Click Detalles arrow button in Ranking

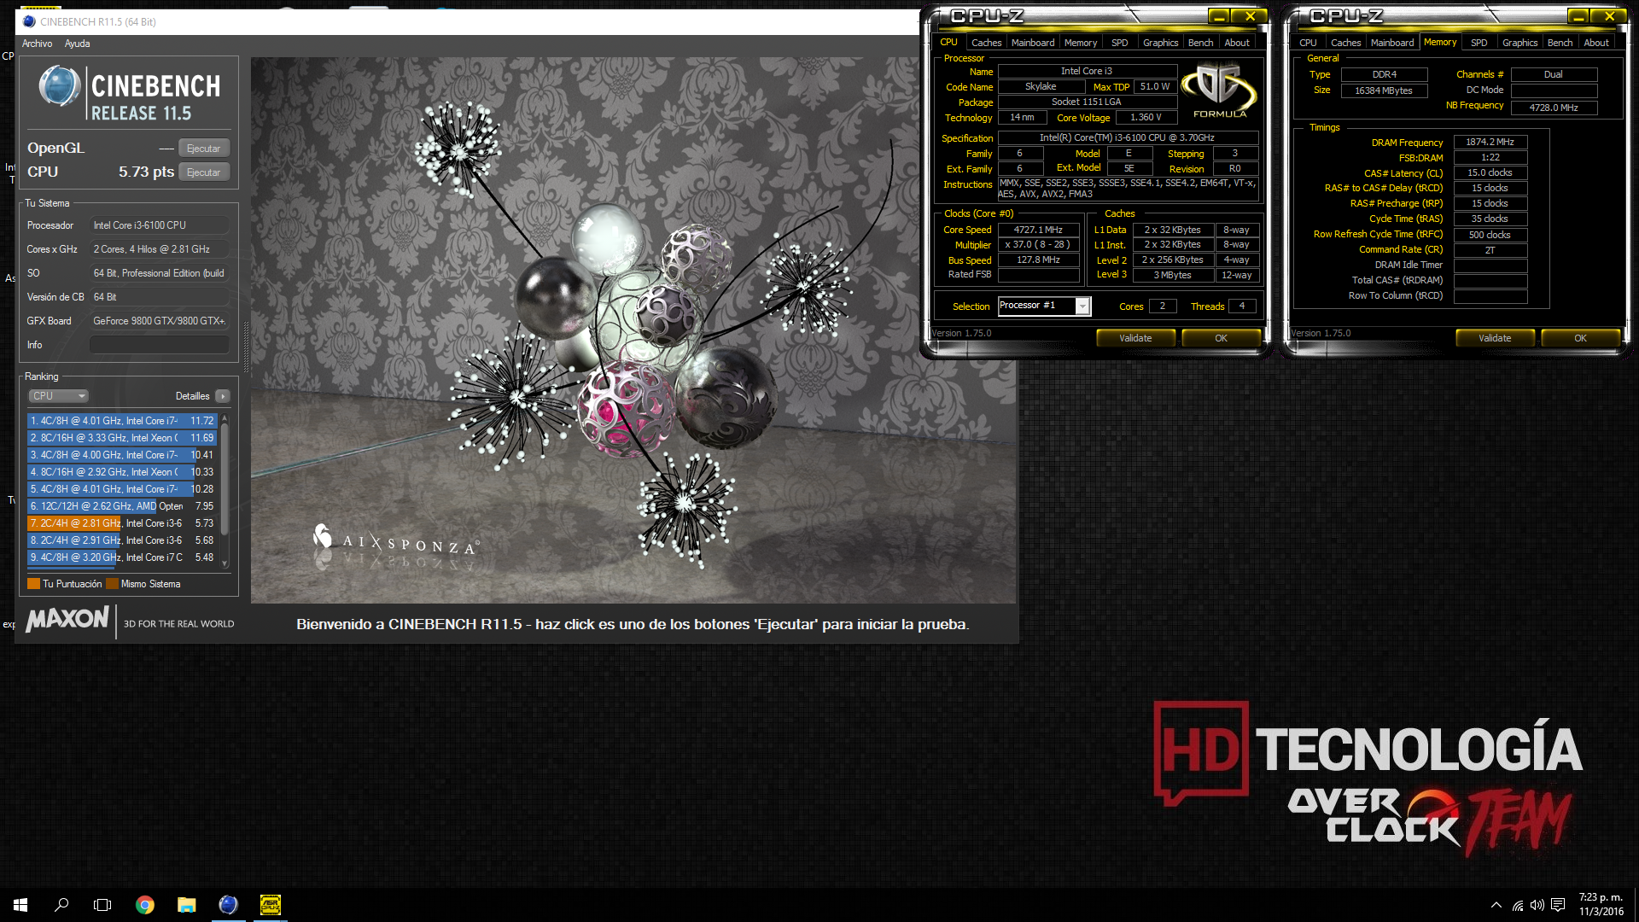pyautogui.click(x=223, y=396)
